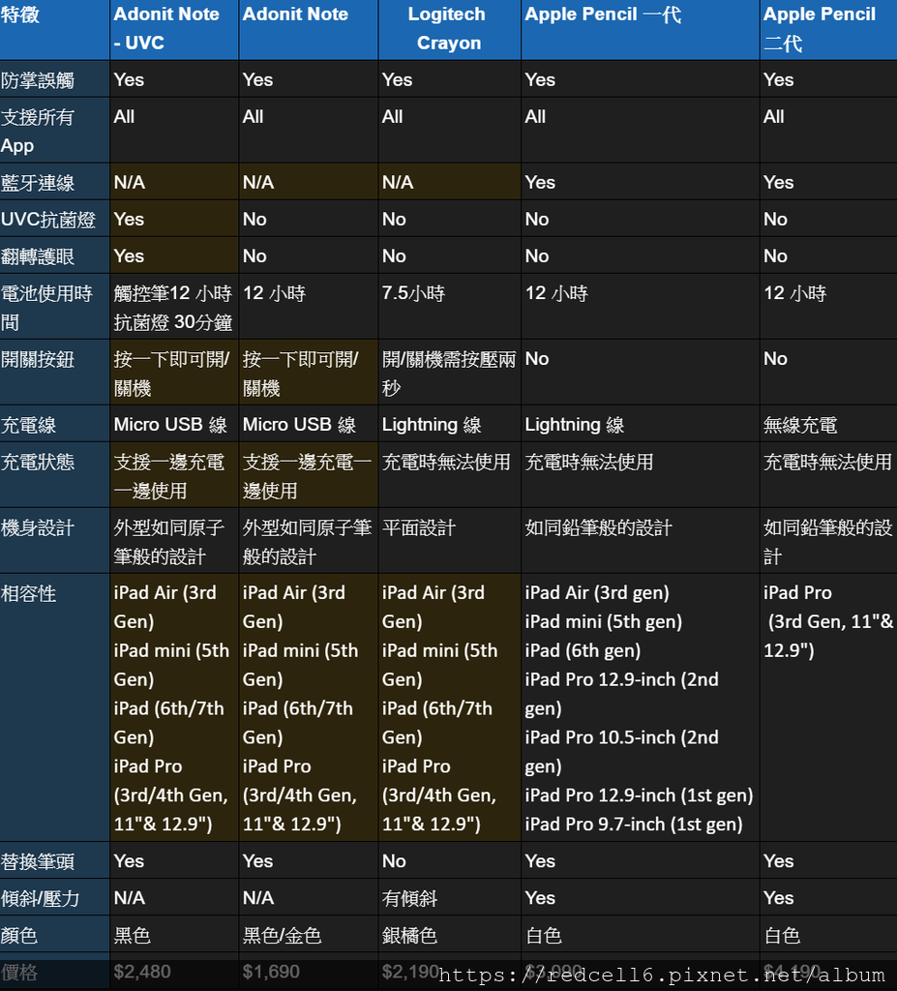Click 充電時無法使用 under Apple Pencil 二代

[828, 474]
